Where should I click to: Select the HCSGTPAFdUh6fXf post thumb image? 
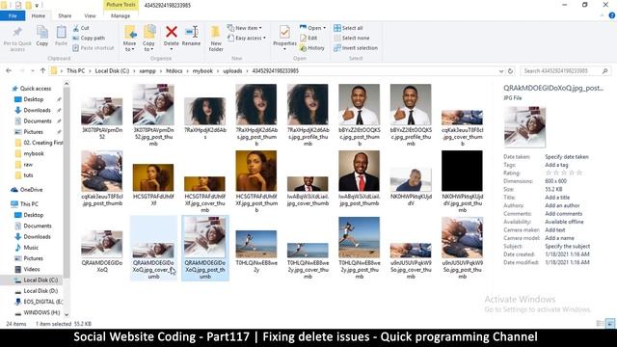[256, 181]
